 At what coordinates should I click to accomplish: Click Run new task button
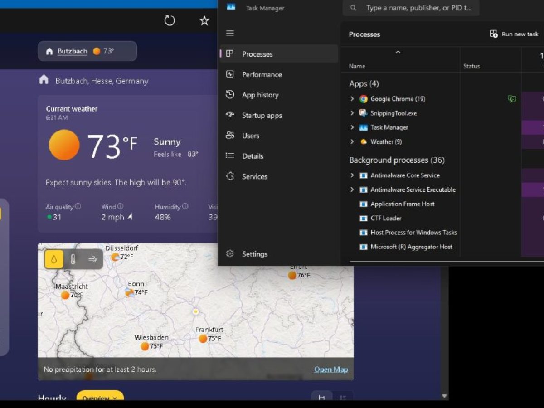tap(514, 34)
